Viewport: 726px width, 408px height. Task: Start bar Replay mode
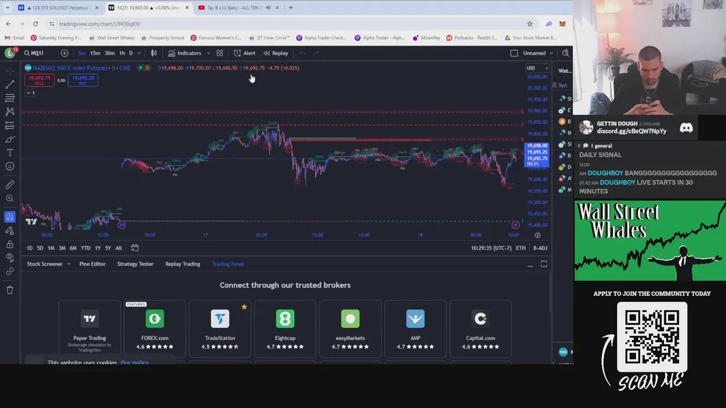[276, 53]
